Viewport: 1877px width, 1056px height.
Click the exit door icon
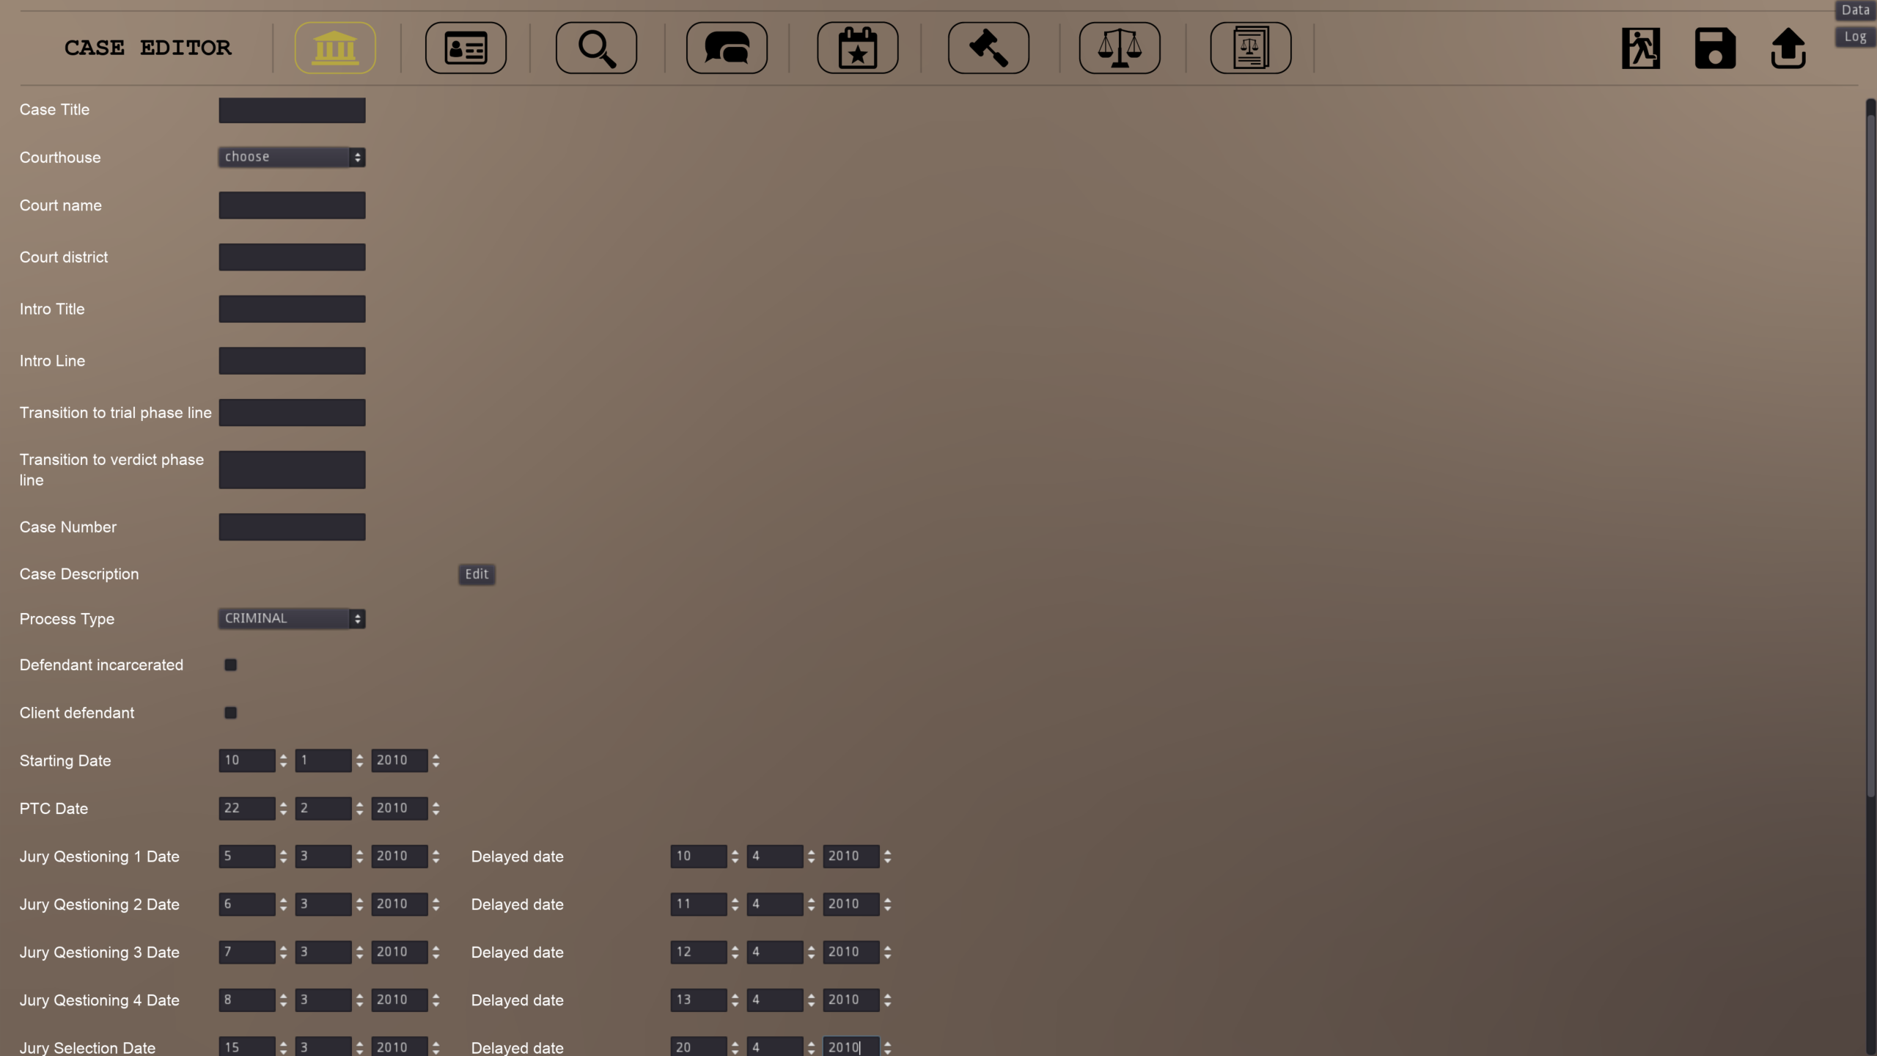(1641, 48)
